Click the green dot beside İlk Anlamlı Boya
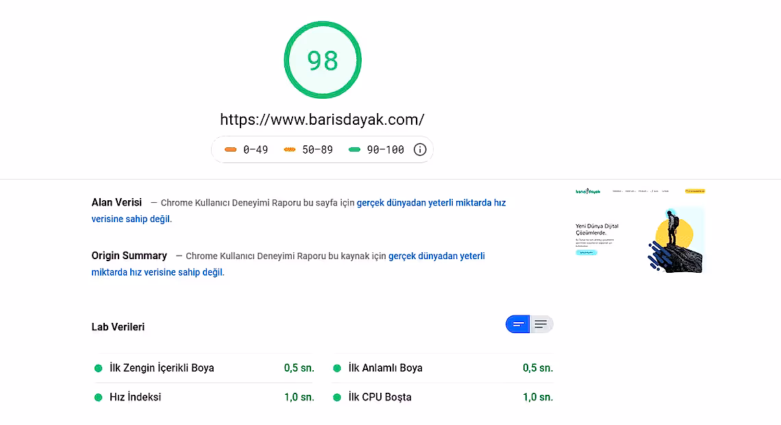Viewport: 781px width, 425px height. click(x=336, y=367)
